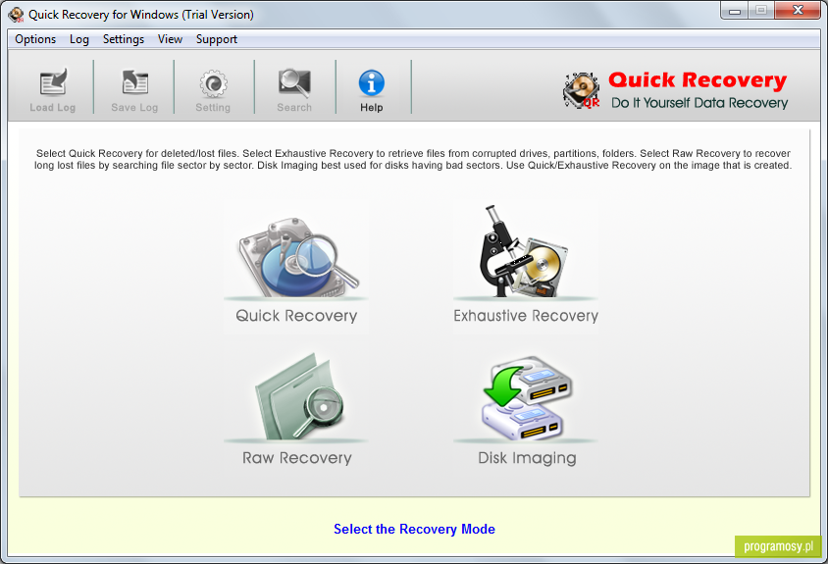The width and height of the screenshot is (828, 564).
Task: Open the Support menu
Action: [217, 39]
